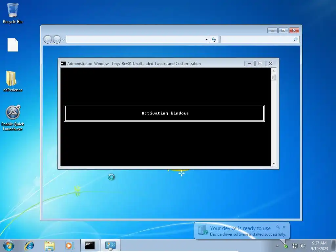Minimize the Explorer window
Screen dimensions: 336x252
tap(272, 31)
